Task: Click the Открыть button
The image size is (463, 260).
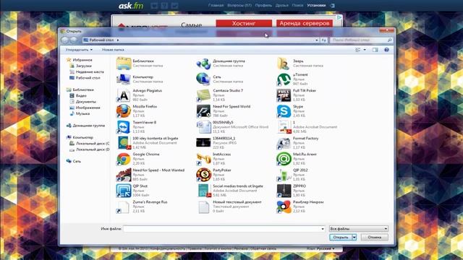Action: pyautogui.click(x=341, y=237)
